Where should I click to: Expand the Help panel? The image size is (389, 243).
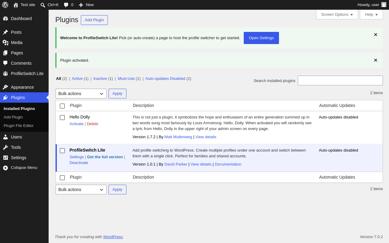371,14
